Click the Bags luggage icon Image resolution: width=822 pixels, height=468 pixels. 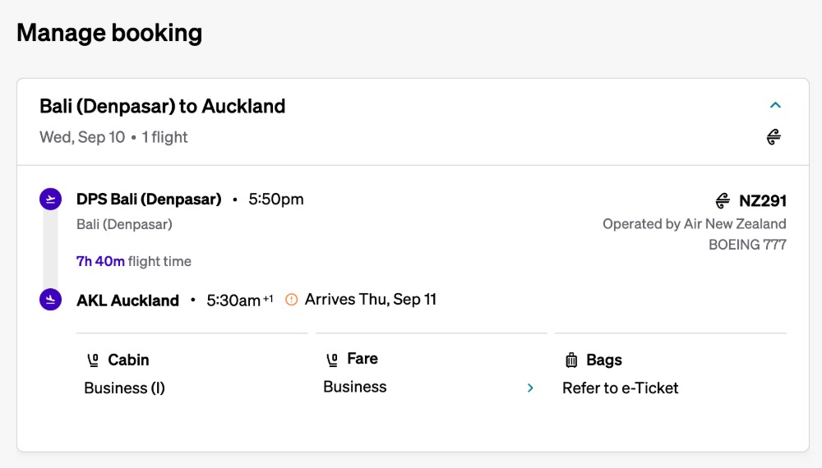point(571,360)
